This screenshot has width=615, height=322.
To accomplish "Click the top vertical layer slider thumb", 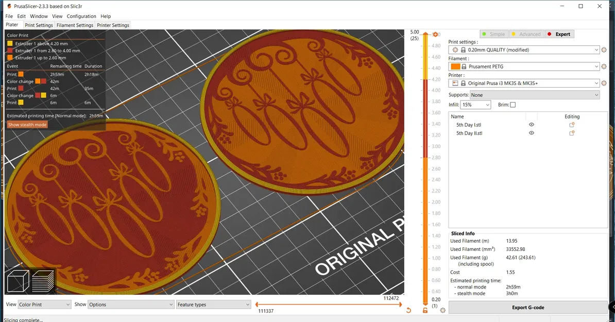I will pos(425,34).
